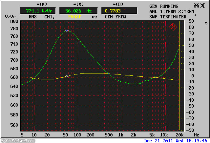Select the -0.7783° phase readout
The width and height of the screenshot is (210, 143).
(118, 10)
